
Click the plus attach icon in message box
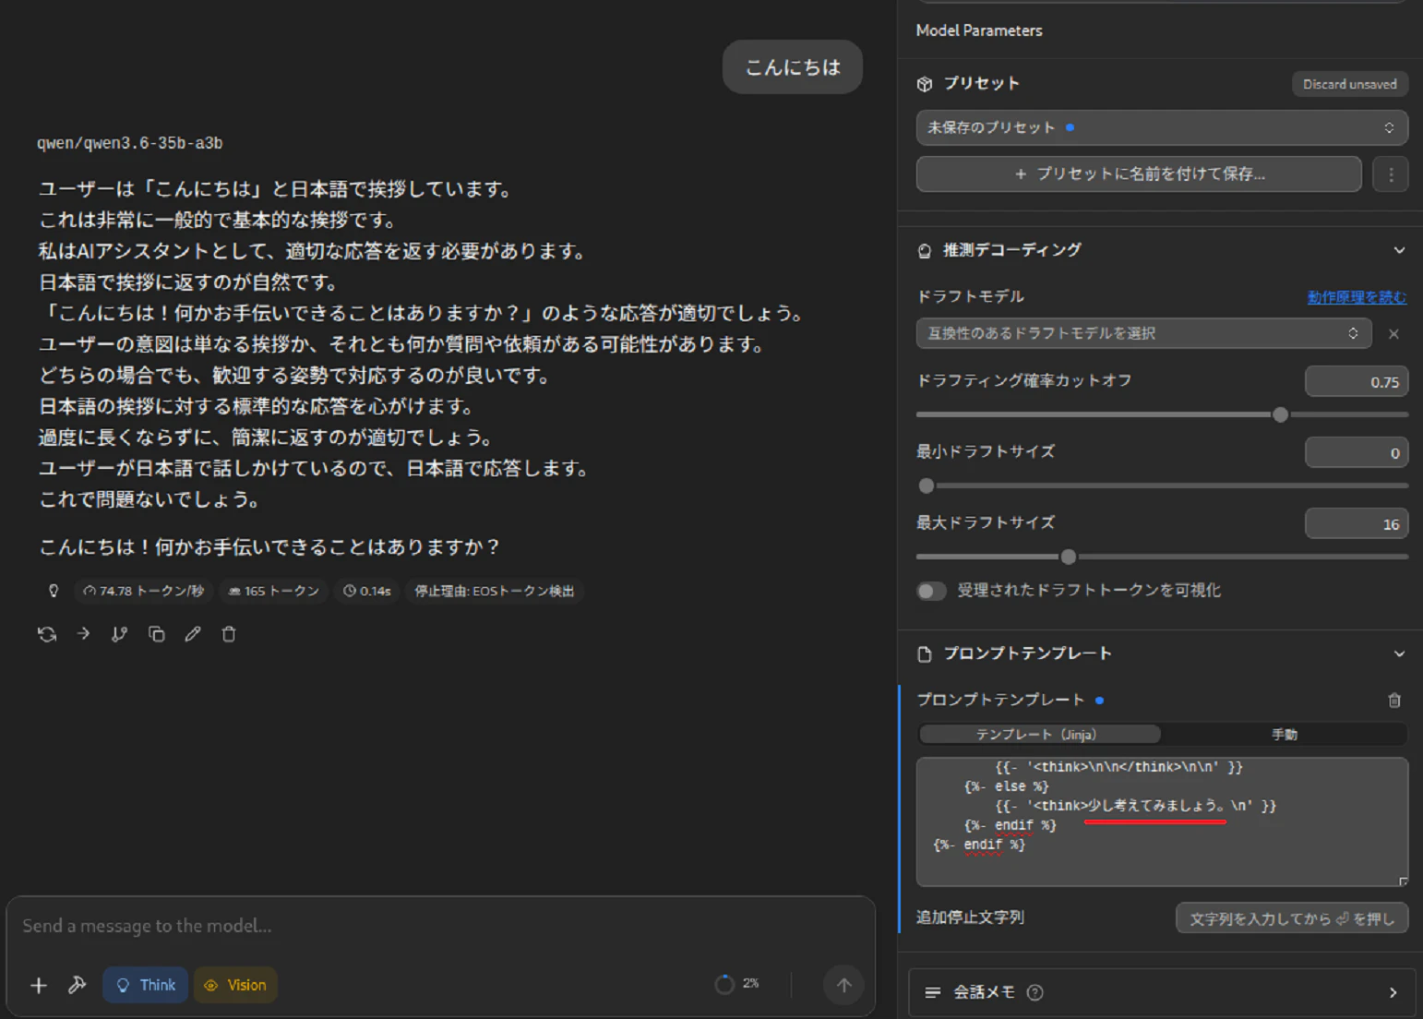pyautogui.click(x=39, y=985)
